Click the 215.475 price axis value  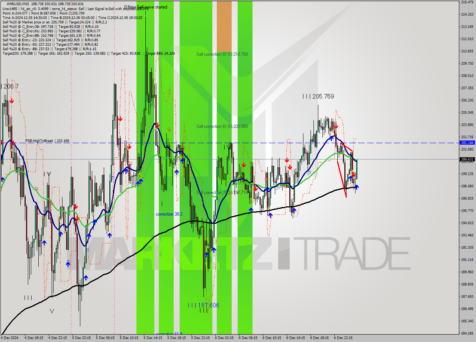[467, 2]
